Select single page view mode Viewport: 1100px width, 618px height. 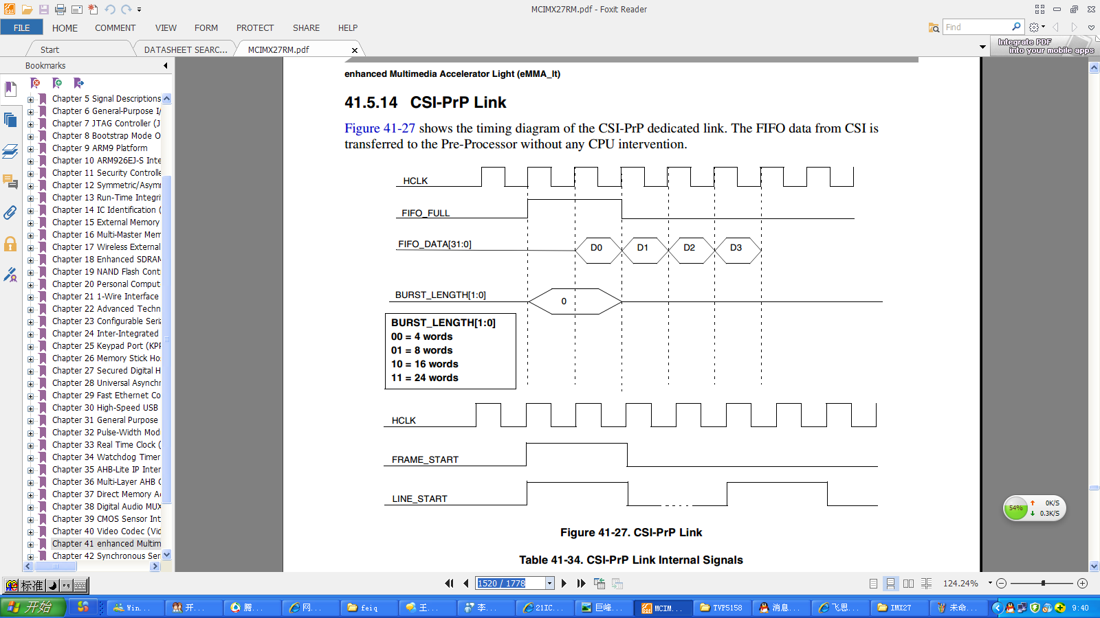point(873,583)
